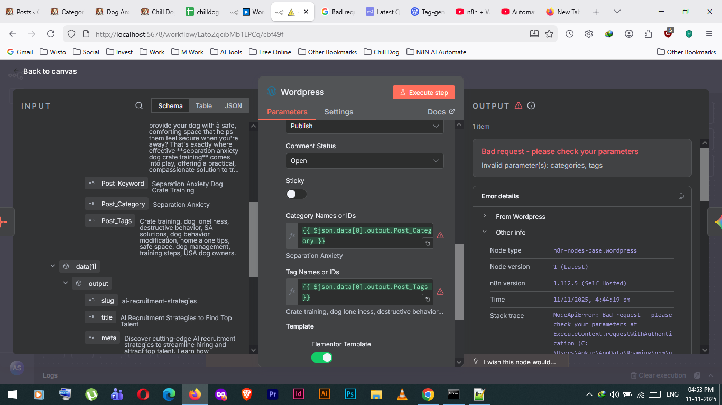Click the WordPress logo icon in node header
Screen dimensions: 722x405
click(x=272, y=91)
